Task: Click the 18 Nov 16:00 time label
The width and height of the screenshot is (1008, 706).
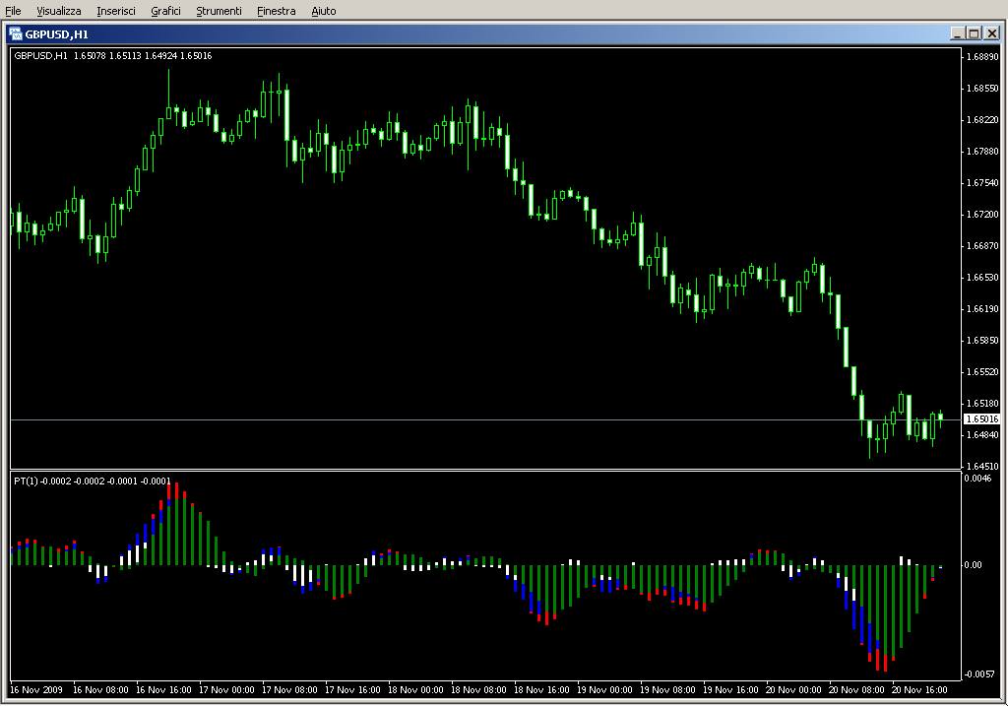Action: click(x=542, y=690)
